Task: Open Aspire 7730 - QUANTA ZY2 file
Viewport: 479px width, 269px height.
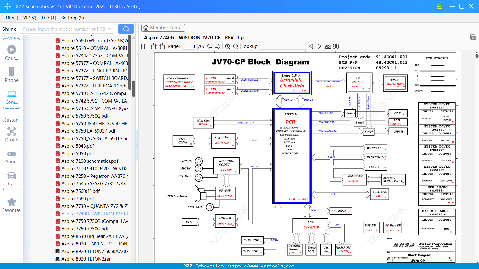Action: pos(94,206)
